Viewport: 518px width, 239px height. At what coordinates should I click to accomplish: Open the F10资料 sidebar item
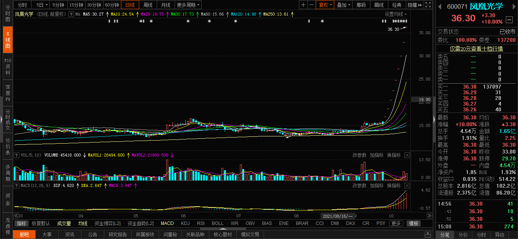coord(8,66)
